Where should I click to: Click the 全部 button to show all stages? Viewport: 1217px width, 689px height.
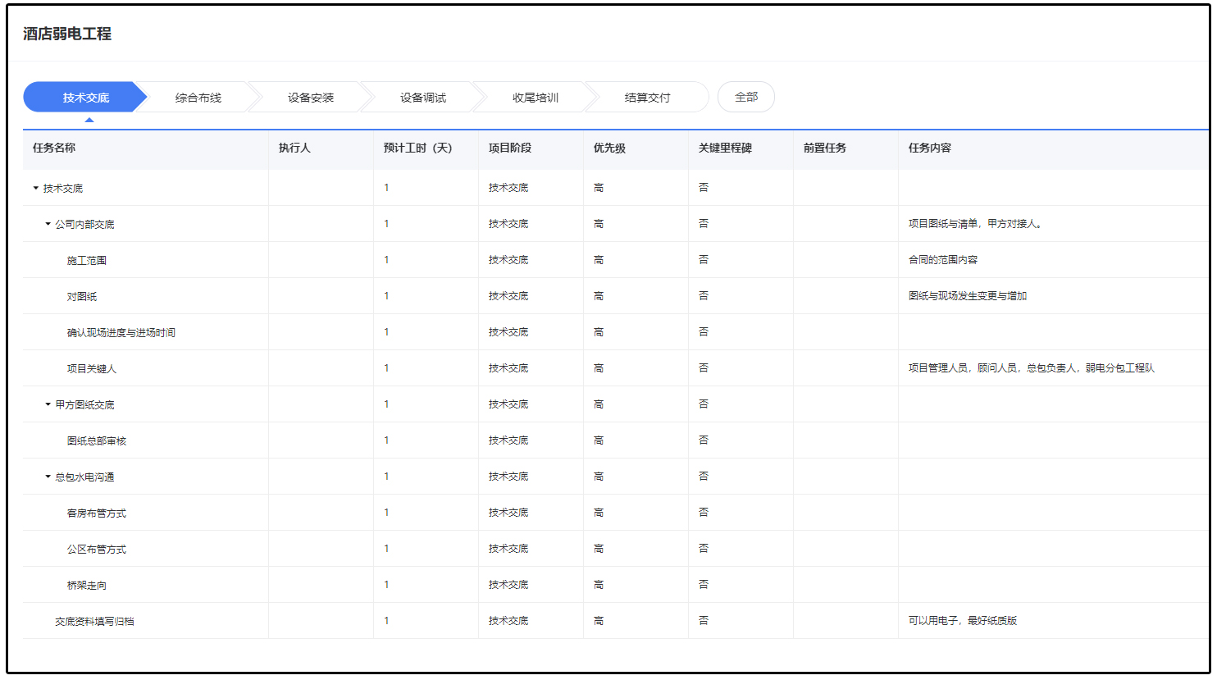[745, 97]
